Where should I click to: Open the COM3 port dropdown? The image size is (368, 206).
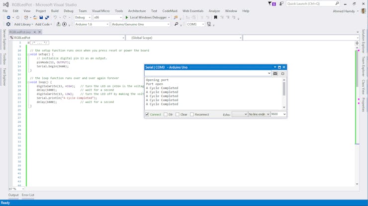pyautogui.click(x=195, y=24)
